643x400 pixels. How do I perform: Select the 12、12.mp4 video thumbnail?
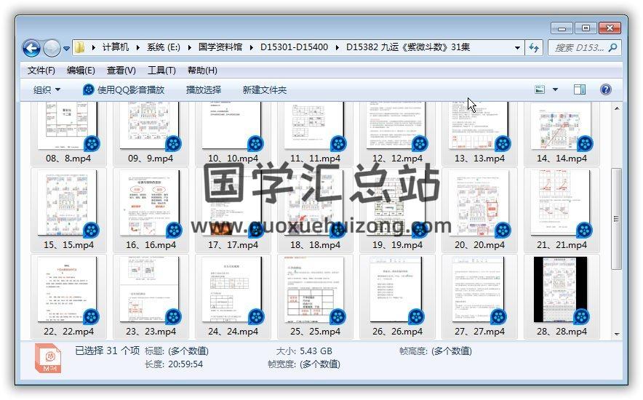(397, 127)
